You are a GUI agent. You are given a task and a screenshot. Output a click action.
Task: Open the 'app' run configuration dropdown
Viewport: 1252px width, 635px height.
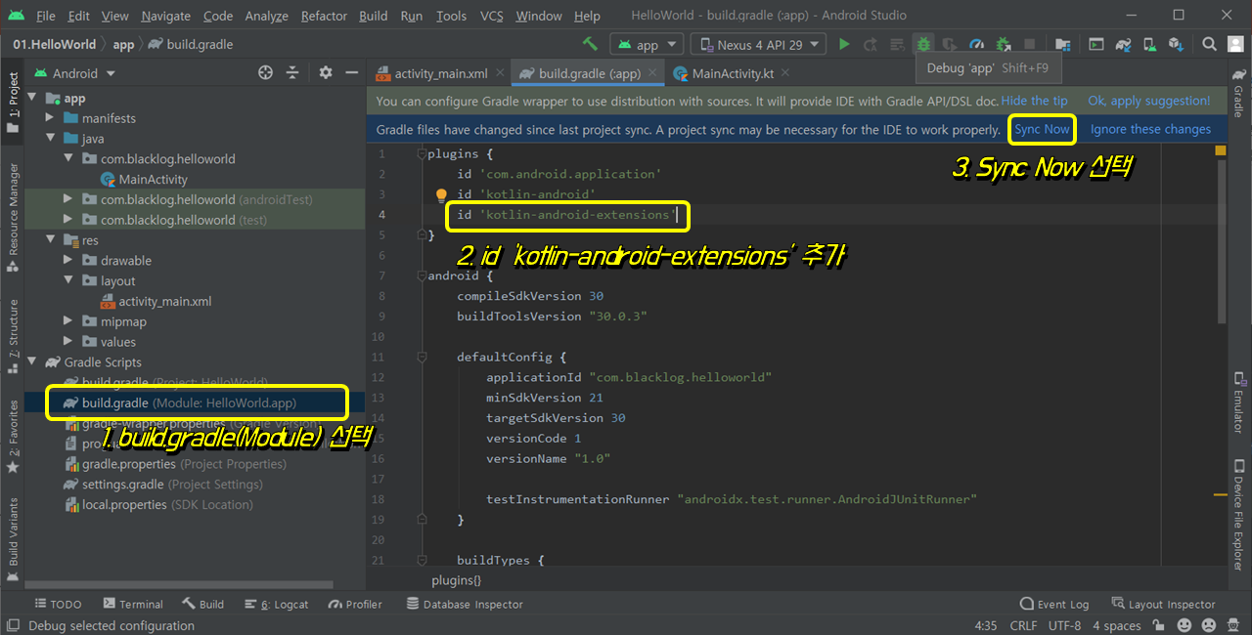(x=647, y=44)
